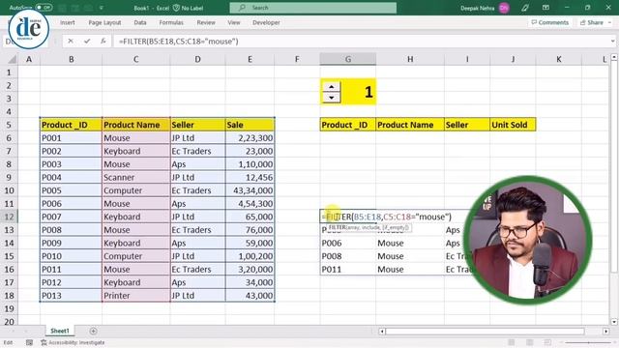Switch to Normal view icon

512,342
